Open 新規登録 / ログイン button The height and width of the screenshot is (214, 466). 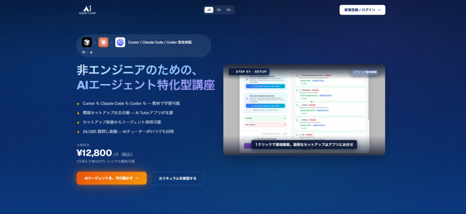coord(362,10)
